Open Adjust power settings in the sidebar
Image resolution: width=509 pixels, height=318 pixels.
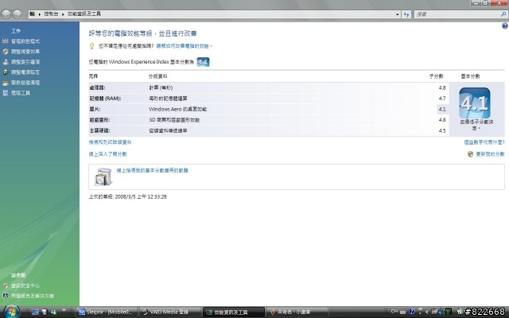[25, 72]
